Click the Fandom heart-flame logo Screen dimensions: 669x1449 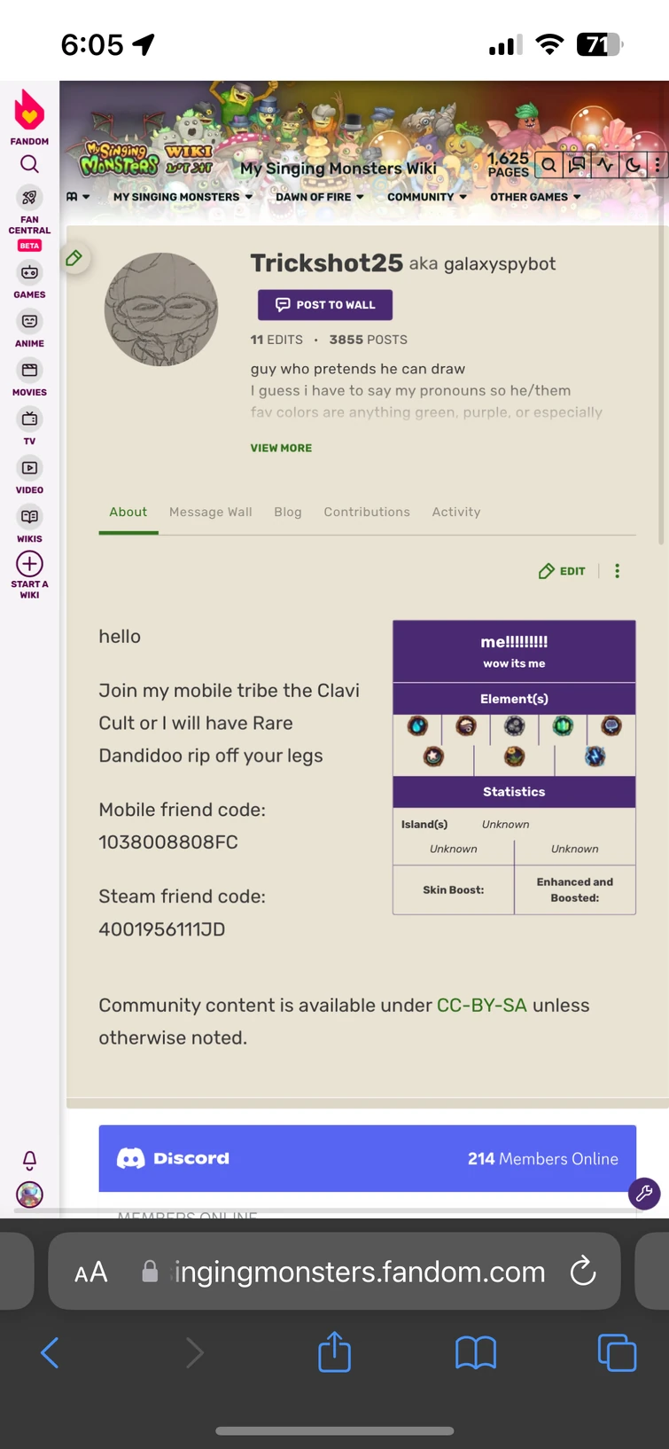[29, 111]
